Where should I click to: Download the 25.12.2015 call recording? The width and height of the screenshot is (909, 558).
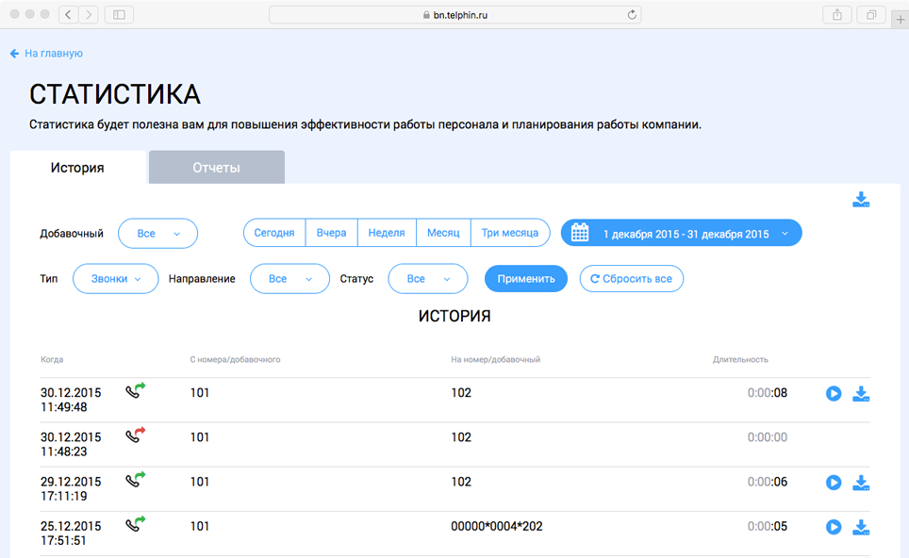click(x=860, y=527)
